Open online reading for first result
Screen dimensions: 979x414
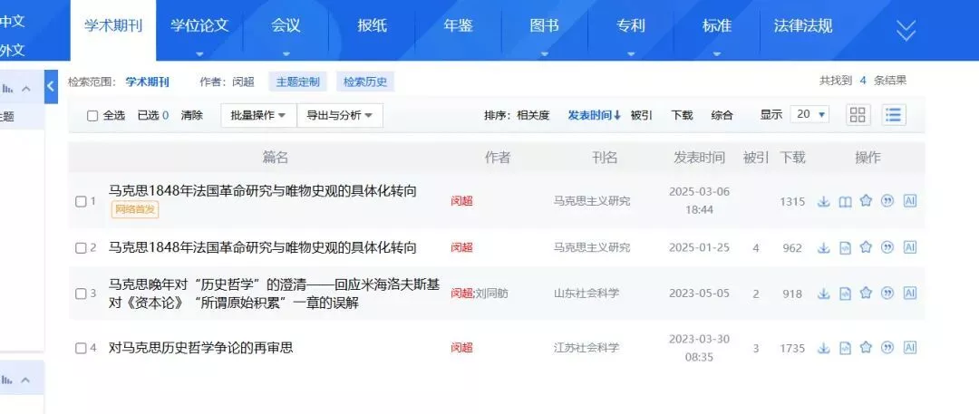point(845,201)
